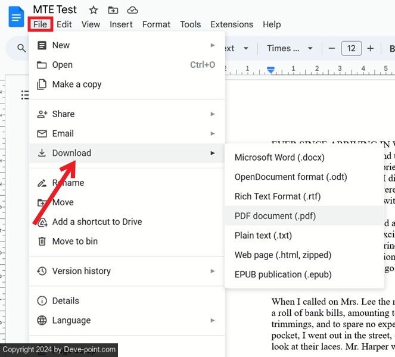Check the cloud save status icon
This screenshot has height=357, width=395.
132,10
